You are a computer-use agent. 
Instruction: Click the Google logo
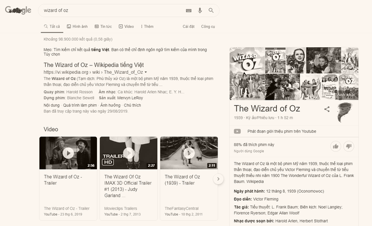18,10
